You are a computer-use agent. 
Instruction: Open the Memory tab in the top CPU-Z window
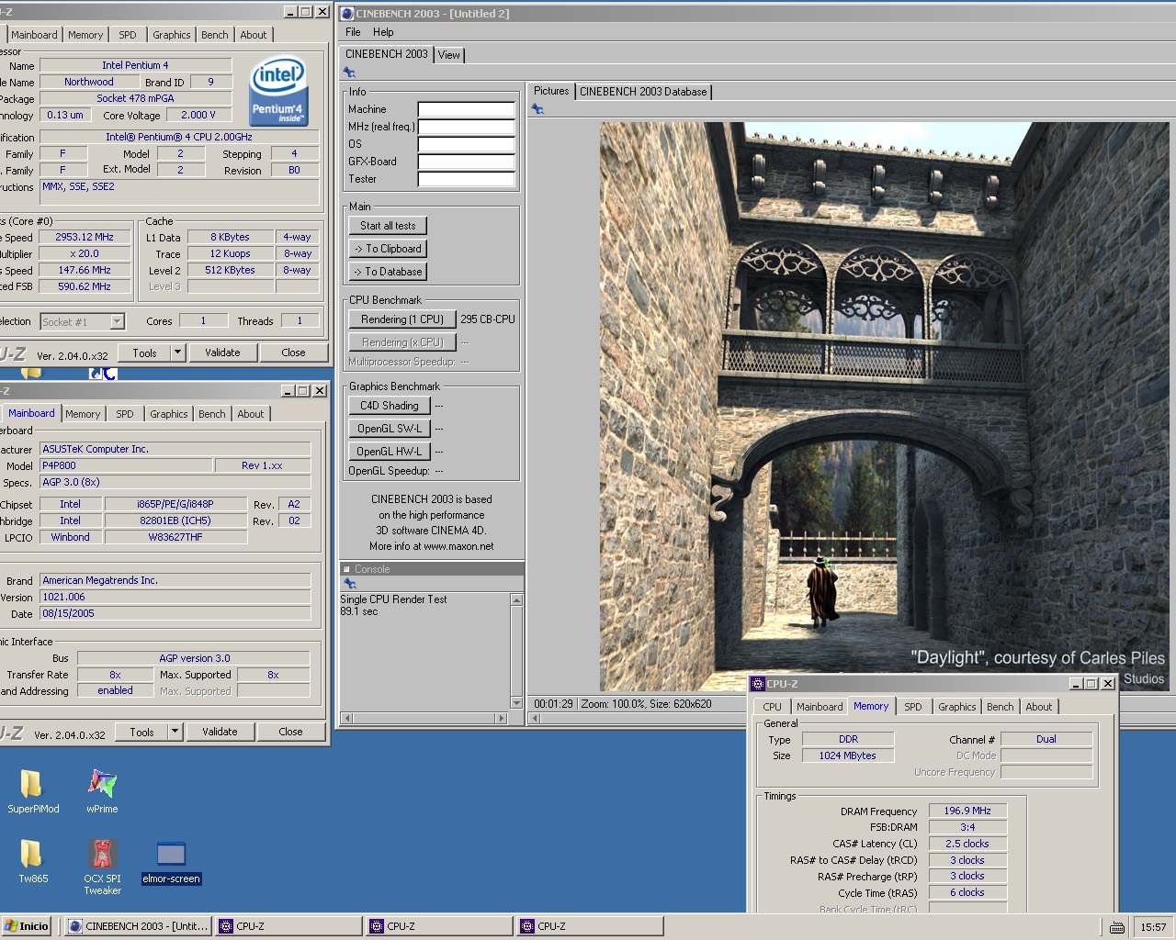click(x=85, y=35)
